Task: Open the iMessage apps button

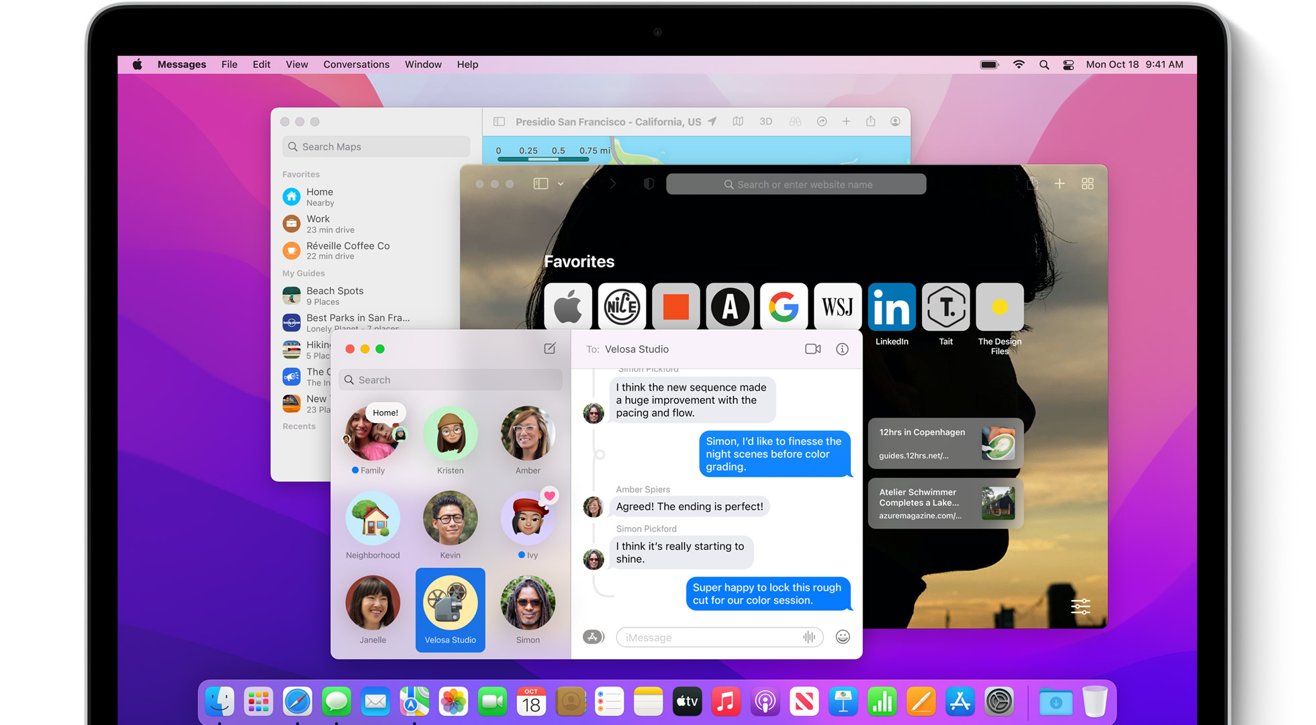Action: pyautogui.click(x=593, y=637)
